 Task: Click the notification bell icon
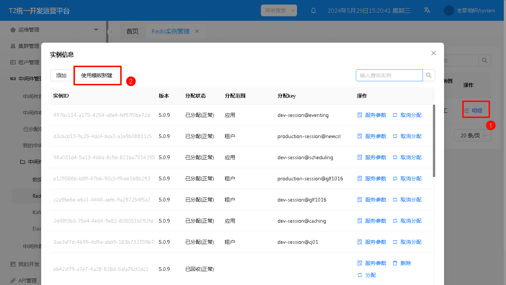313,10
